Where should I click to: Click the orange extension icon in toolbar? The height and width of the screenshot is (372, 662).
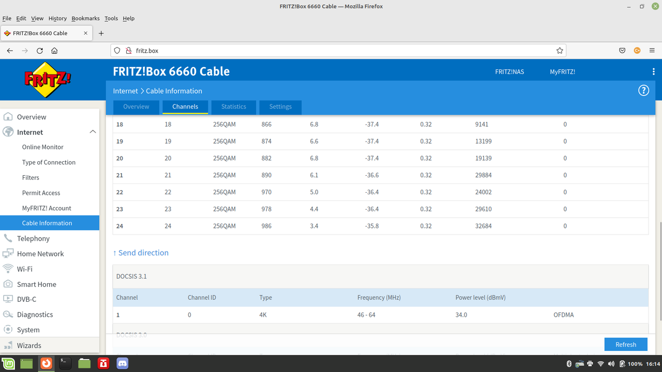[x=637, y=51]
